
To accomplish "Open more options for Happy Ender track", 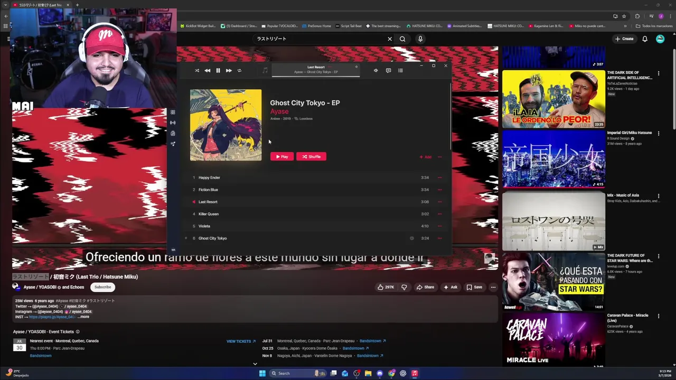I will click(x=439, y=178).
